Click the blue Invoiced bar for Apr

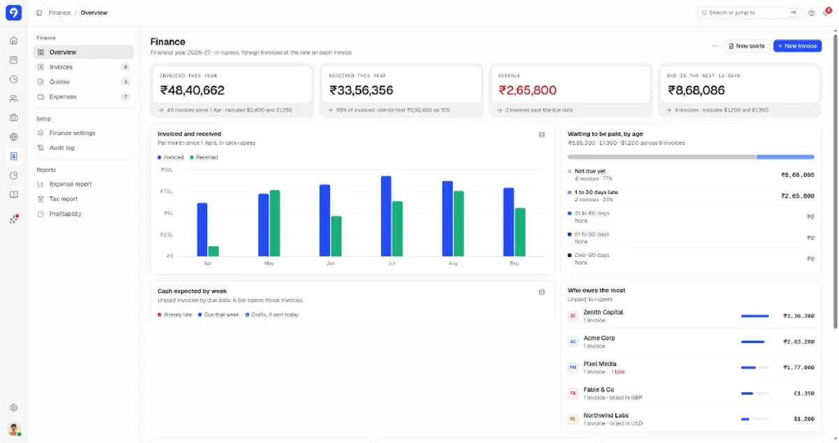click(x=202, y=230)
